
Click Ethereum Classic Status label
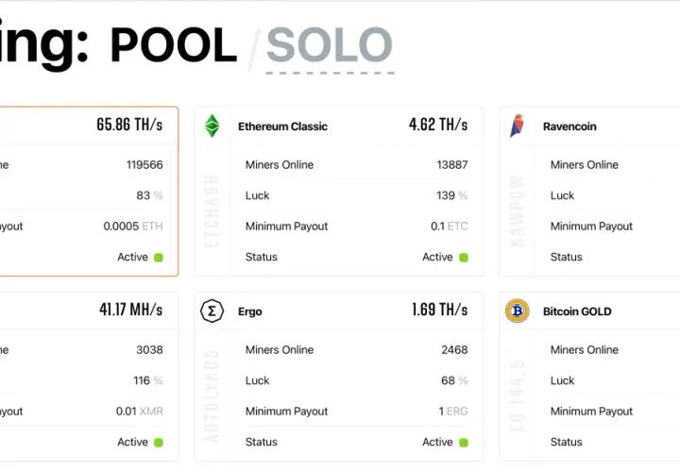(x=262, y=257)
